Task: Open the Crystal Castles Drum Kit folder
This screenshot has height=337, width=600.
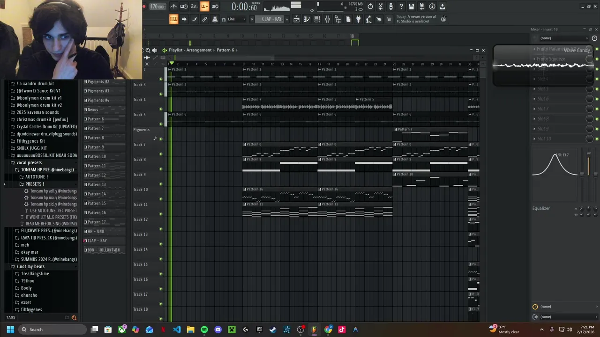Action: pos(46,127)
